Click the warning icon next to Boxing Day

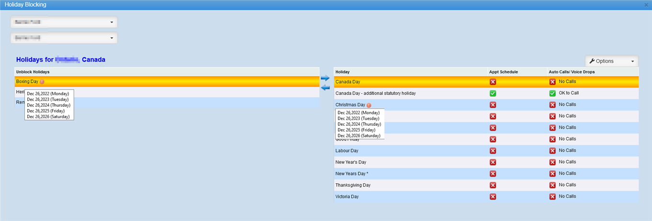[x=42, y=82]
